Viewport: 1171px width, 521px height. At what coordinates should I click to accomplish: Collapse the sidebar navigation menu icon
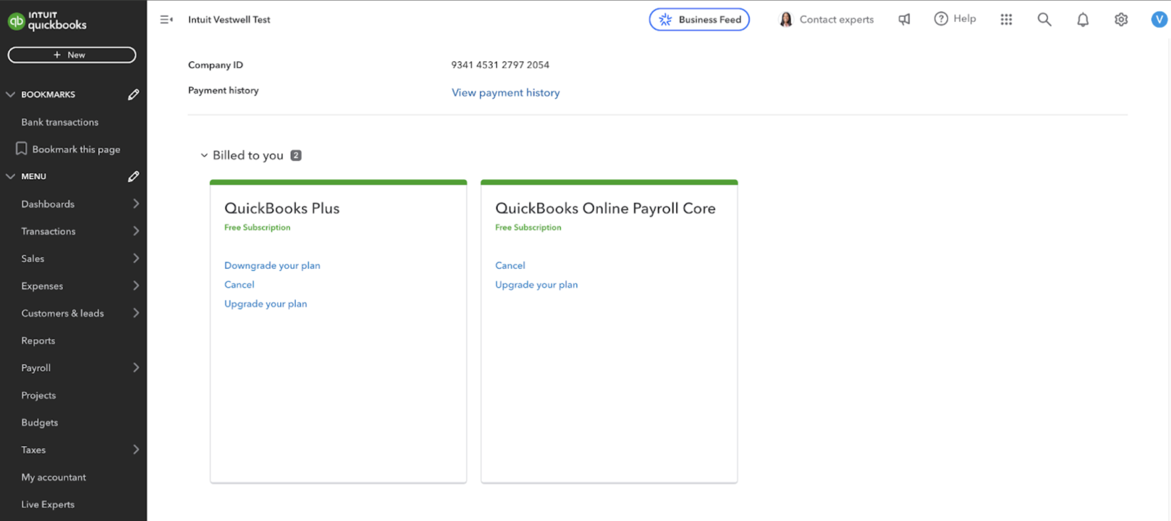[x=166, y=19]
